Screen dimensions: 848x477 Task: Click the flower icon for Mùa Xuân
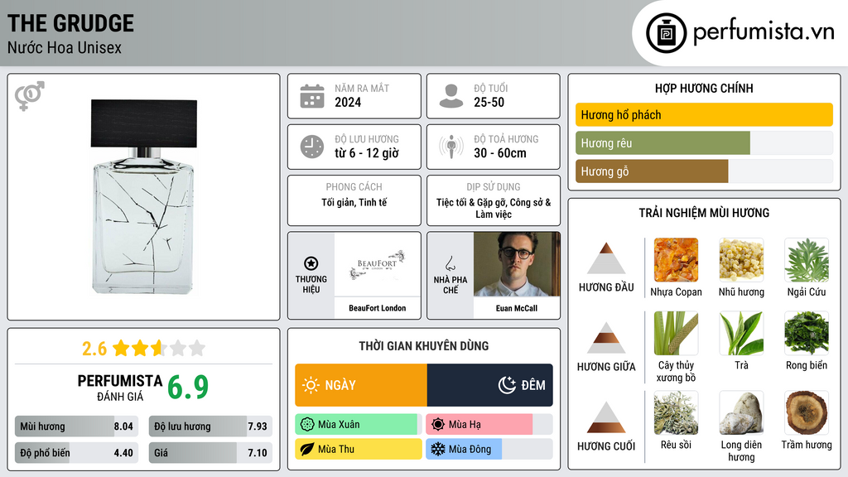(307, 425)
